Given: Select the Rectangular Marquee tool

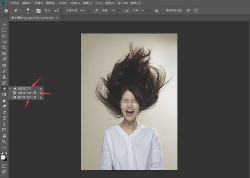Looking at the screenshot, I should click(4, 30).
